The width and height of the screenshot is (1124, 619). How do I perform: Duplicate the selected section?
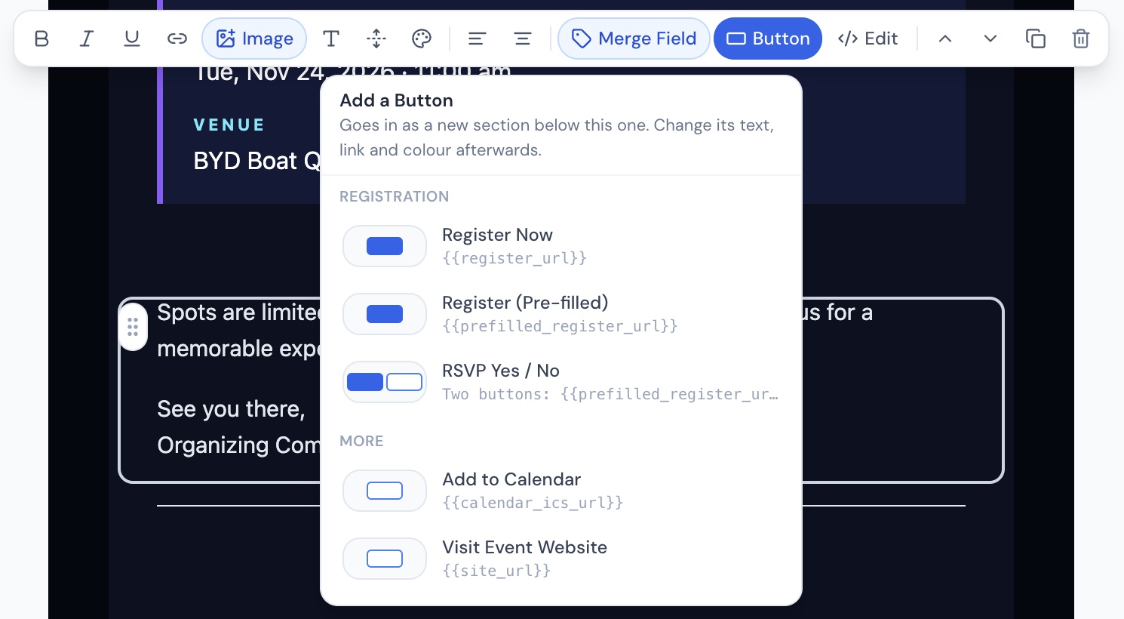point(1036,38)
